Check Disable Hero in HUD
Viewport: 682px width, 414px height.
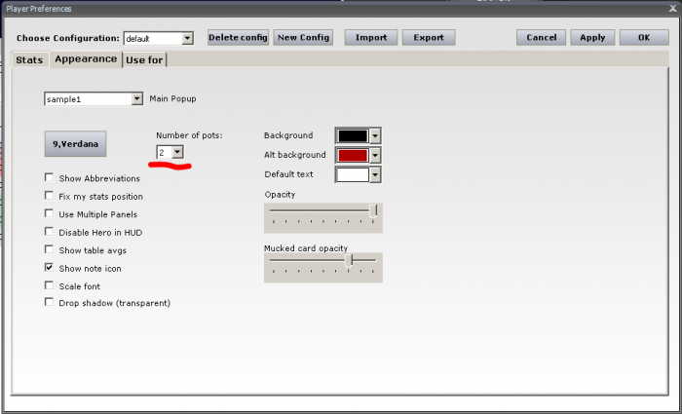tap(49, 232)
